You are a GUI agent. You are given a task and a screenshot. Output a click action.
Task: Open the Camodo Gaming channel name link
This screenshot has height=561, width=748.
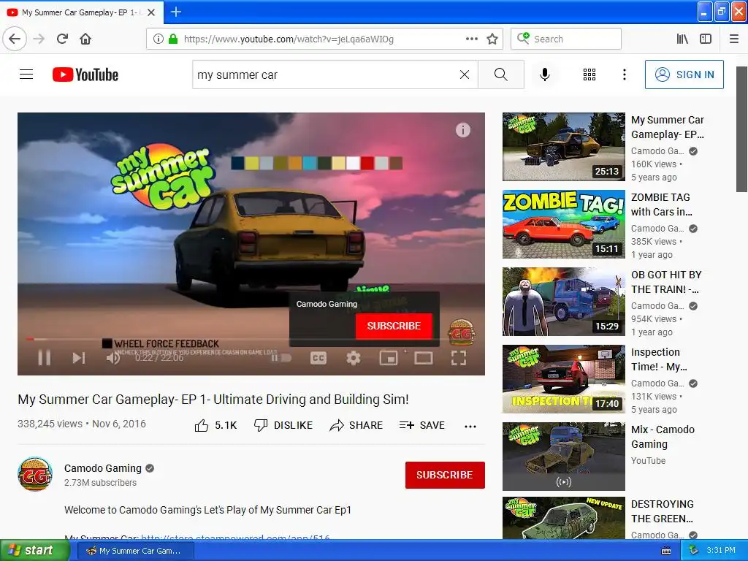click(103, 468)
